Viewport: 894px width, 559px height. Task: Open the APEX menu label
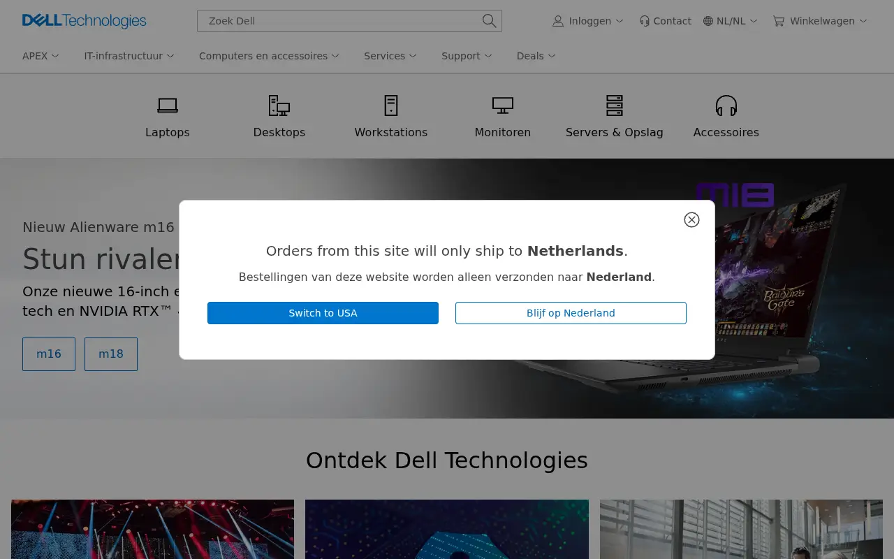(35, 56)
